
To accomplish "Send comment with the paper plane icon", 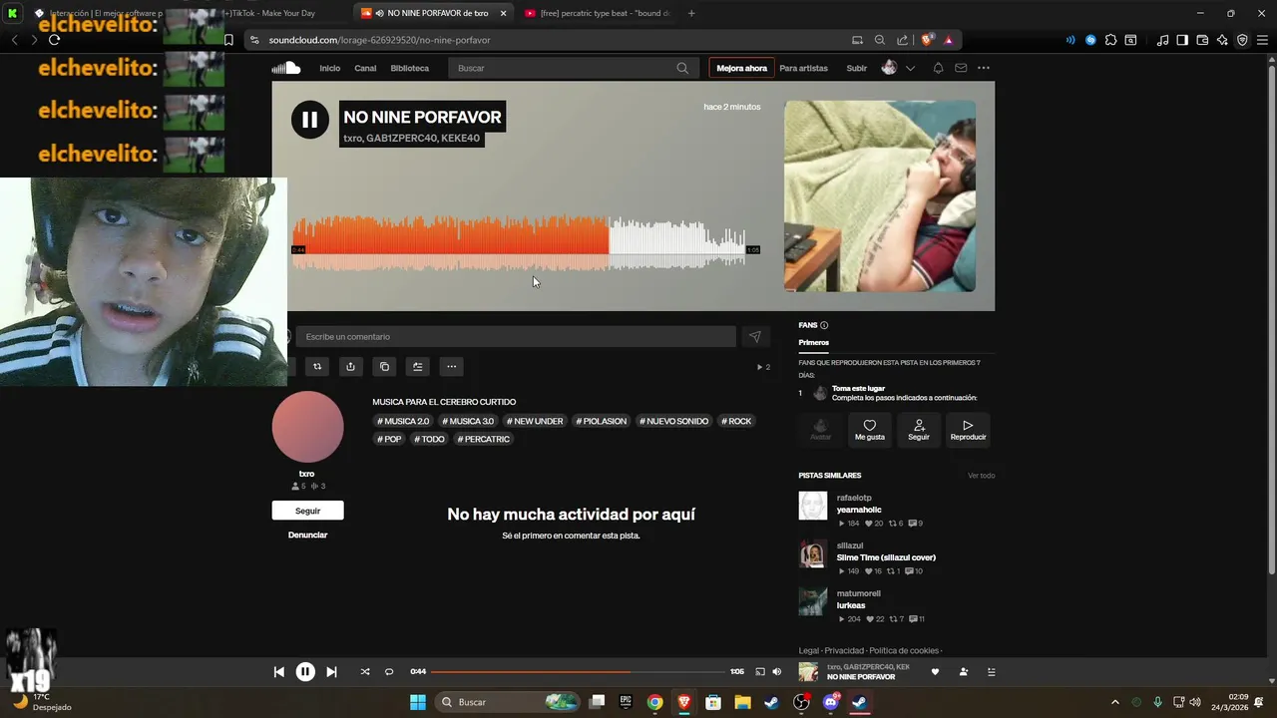I will click(755, 337).
